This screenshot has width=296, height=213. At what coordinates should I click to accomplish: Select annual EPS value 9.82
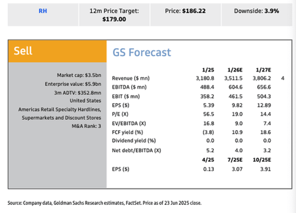click(237, 105)
